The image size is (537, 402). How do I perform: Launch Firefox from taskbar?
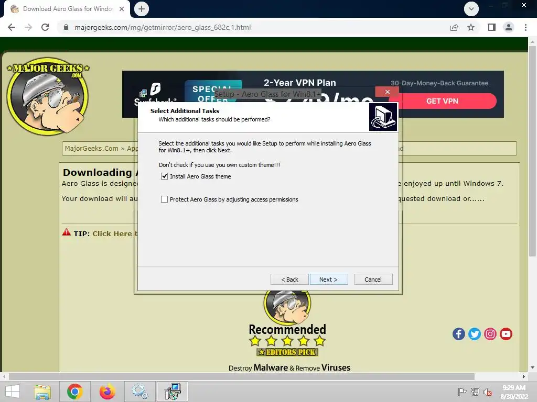coord(107,392)
